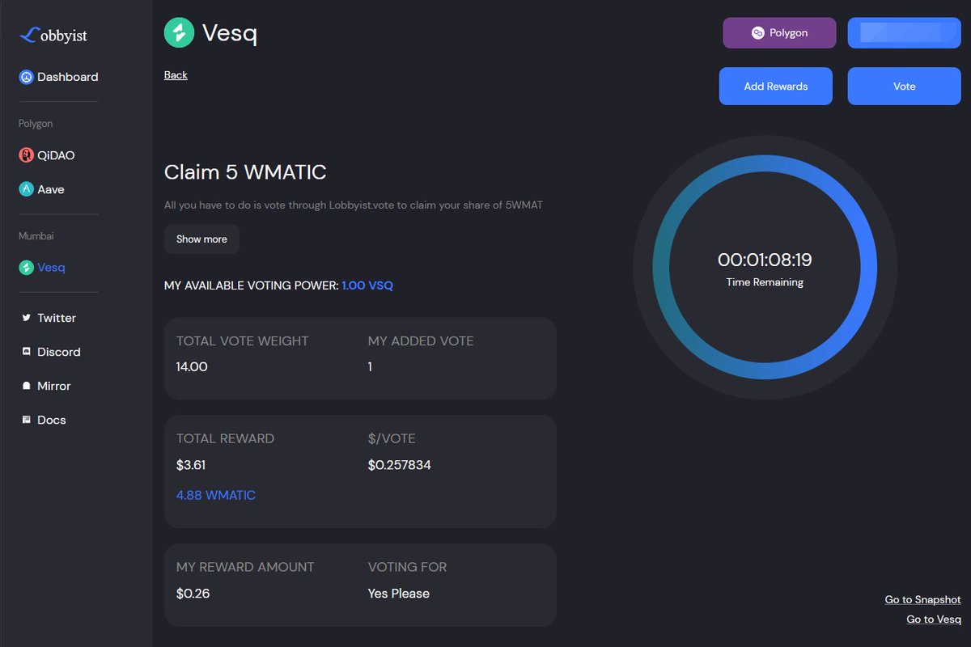This screenshot has width=971, height=647.
Task: Click the Docs icon
Action: (27, 420)
